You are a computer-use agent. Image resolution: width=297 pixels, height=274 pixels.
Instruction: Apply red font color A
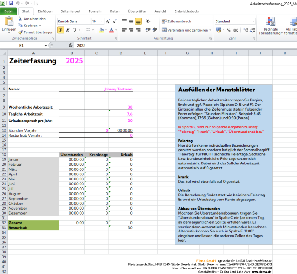coord(111,30)
